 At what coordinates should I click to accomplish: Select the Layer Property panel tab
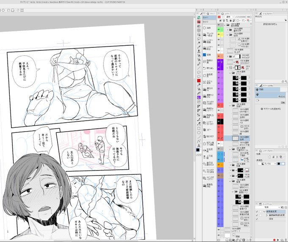click(x=267, y=151)
